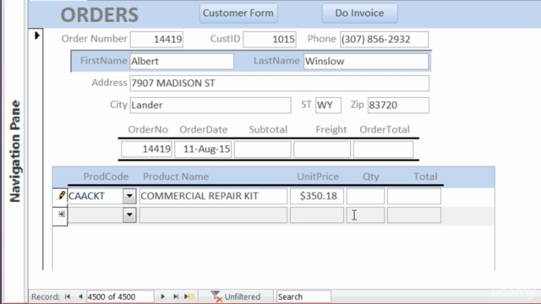Open the Customer Form

(x=238, y=14)
